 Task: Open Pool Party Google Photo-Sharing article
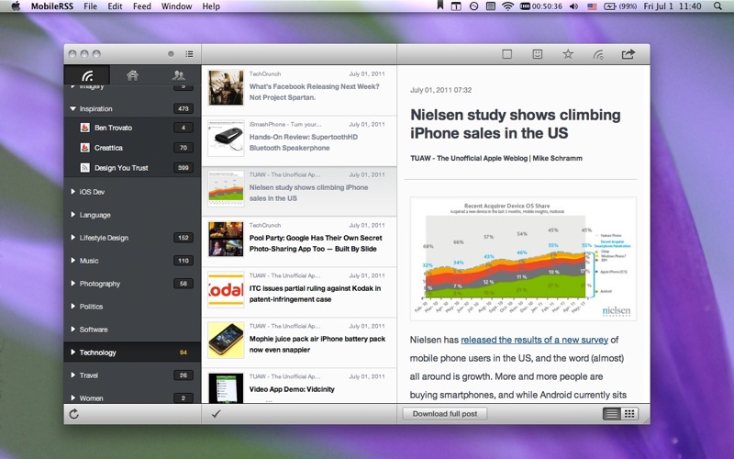[299, 241]
